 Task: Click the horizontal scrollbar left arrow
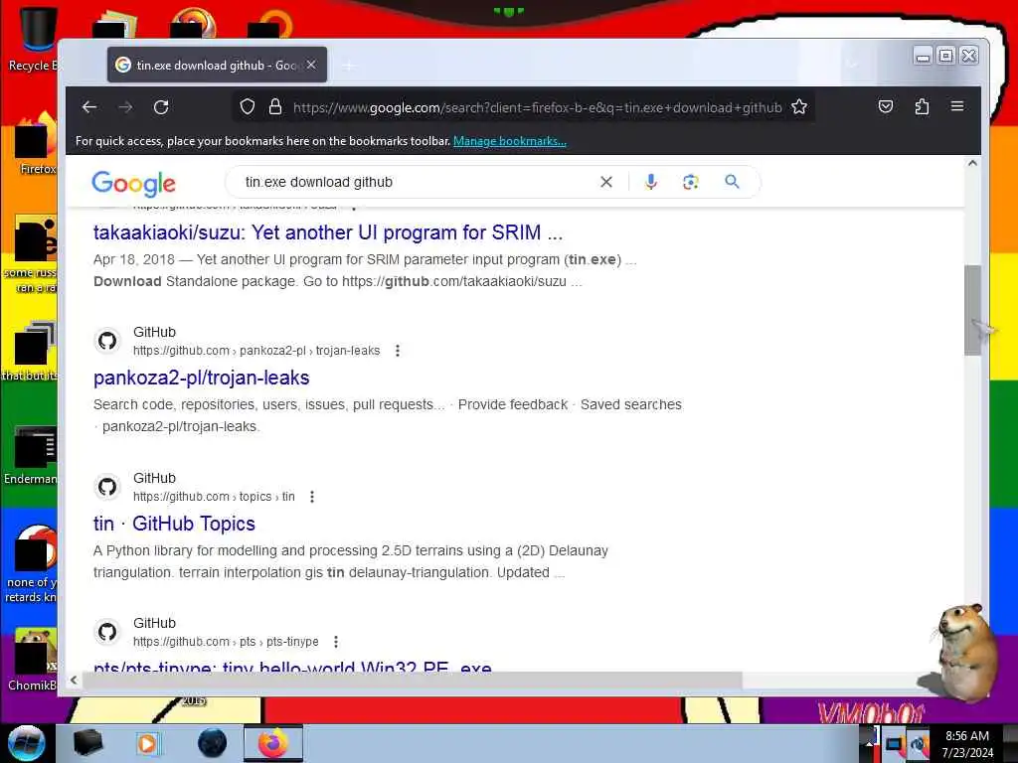[x=74, y=680]
